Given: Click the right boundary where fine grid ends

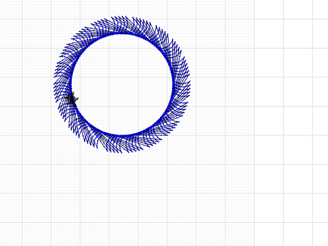Looking at the screenshot, I should (254, 123).
